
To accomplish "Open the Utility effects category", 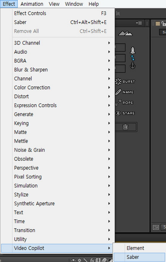I will (x=58, y=239).
